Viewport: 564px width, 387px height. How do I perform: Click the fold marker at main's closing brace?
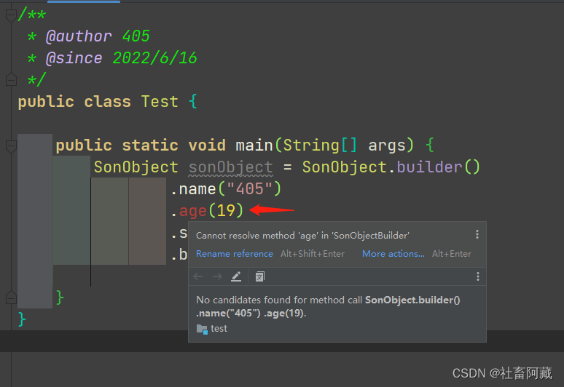pyautogui.click(x=11, y=298)
